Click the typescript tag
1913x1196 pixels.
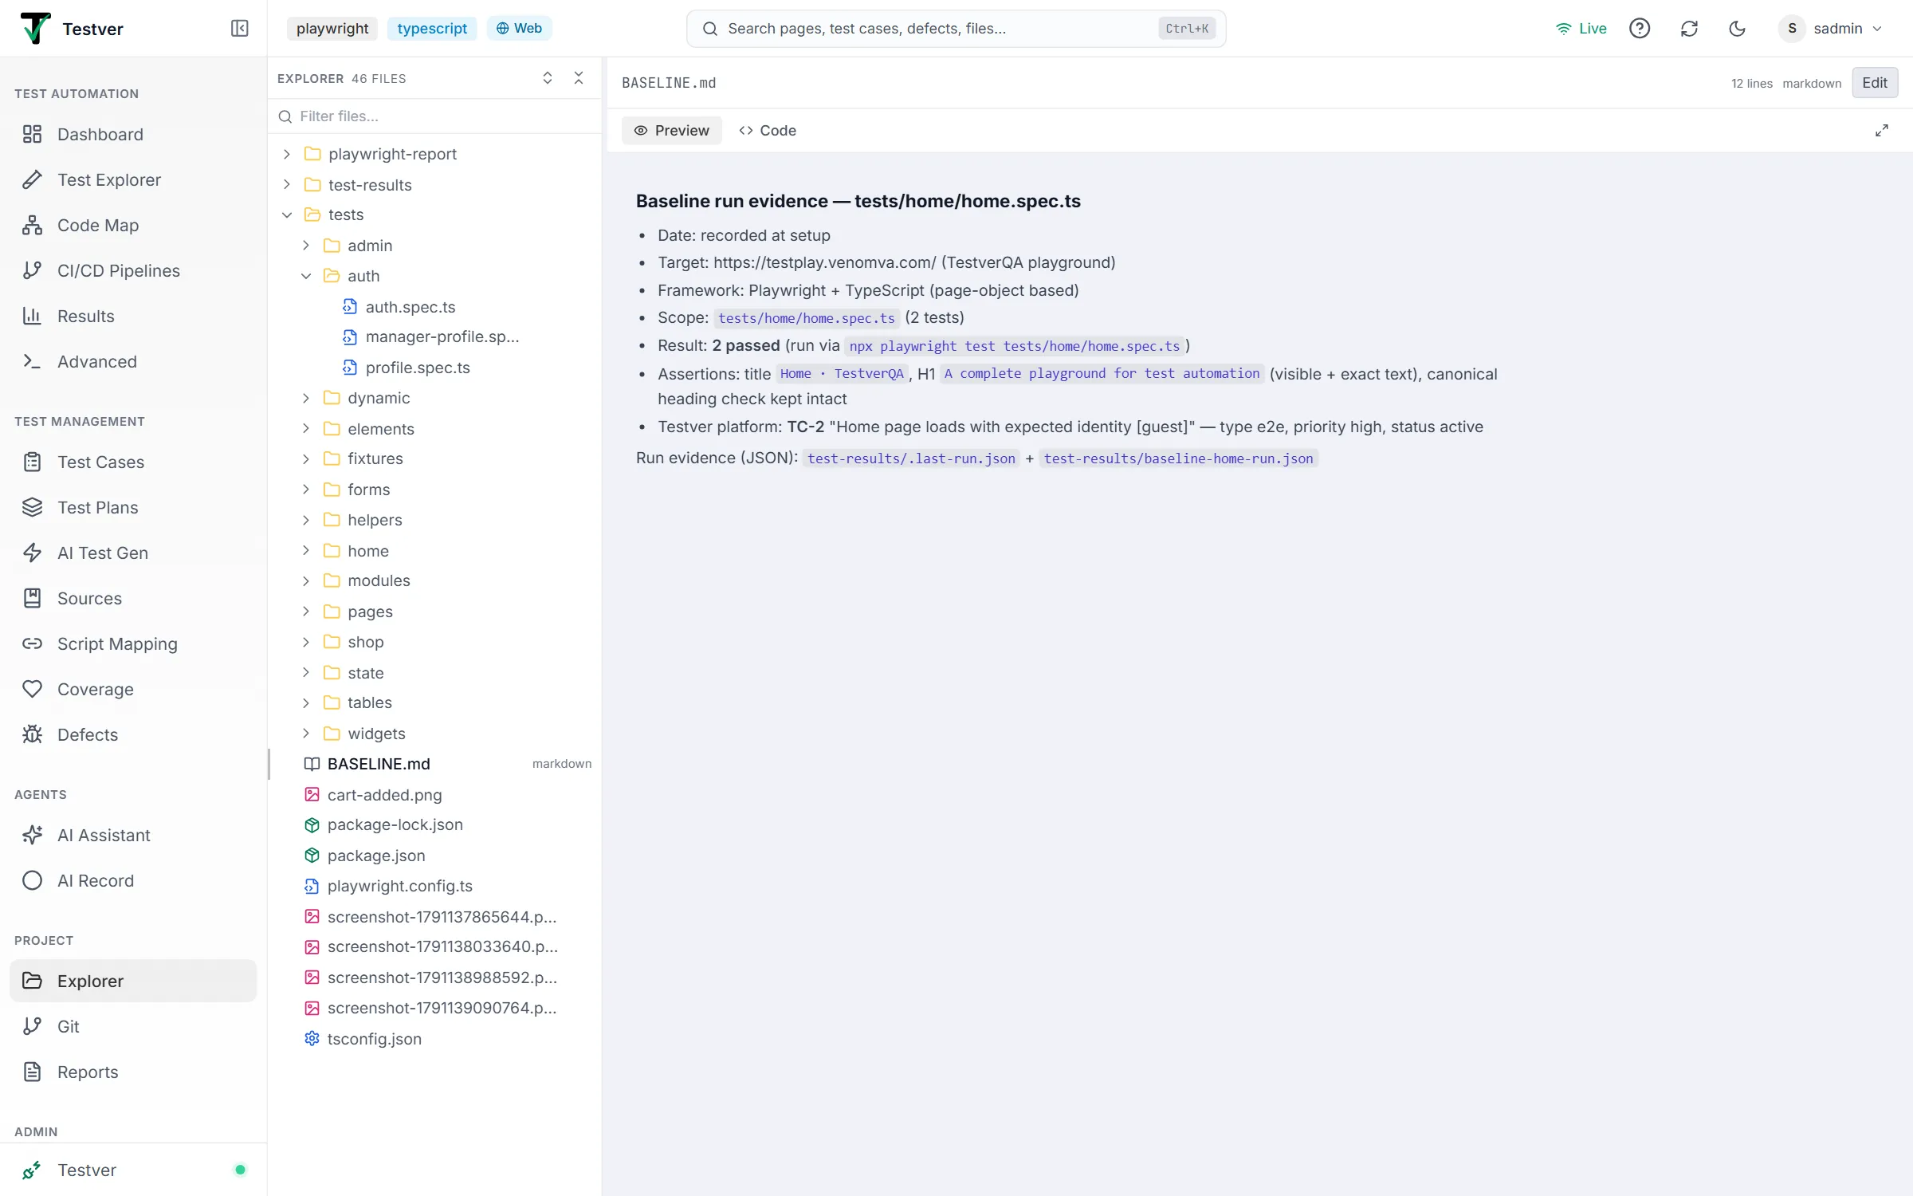point(432,29)
